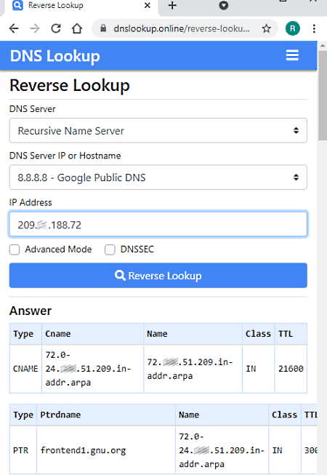This screenshot has width=327, height=475.
Task: Bookmark this page with the star
Action: click(267, 28)
